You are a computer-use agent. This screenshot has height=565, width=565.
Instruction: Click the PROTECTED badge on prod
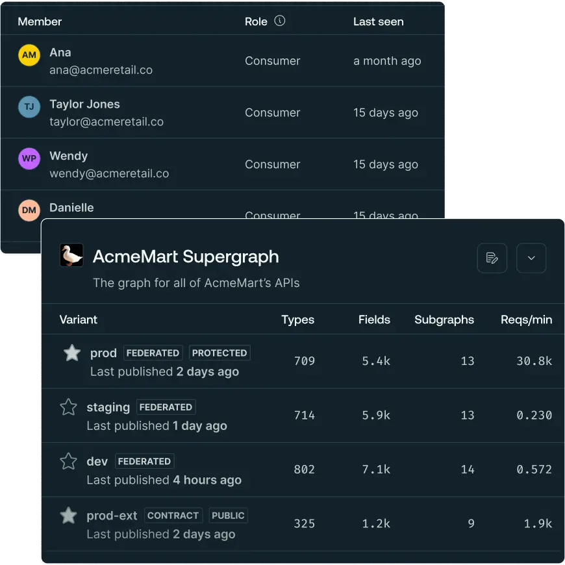point(220,353)
